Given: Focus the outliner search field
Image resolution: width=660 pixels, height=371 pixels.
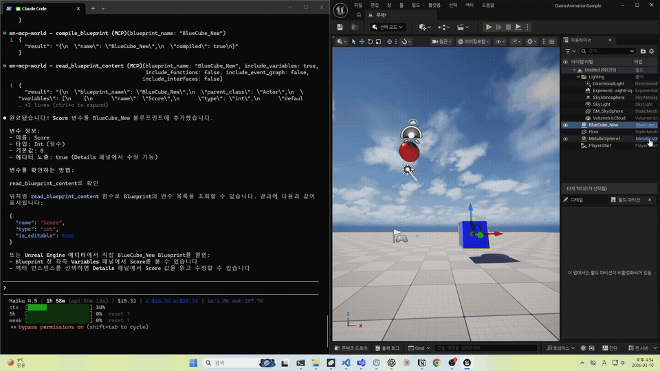Looking at the screenshot, I should (x=608, y=51).
